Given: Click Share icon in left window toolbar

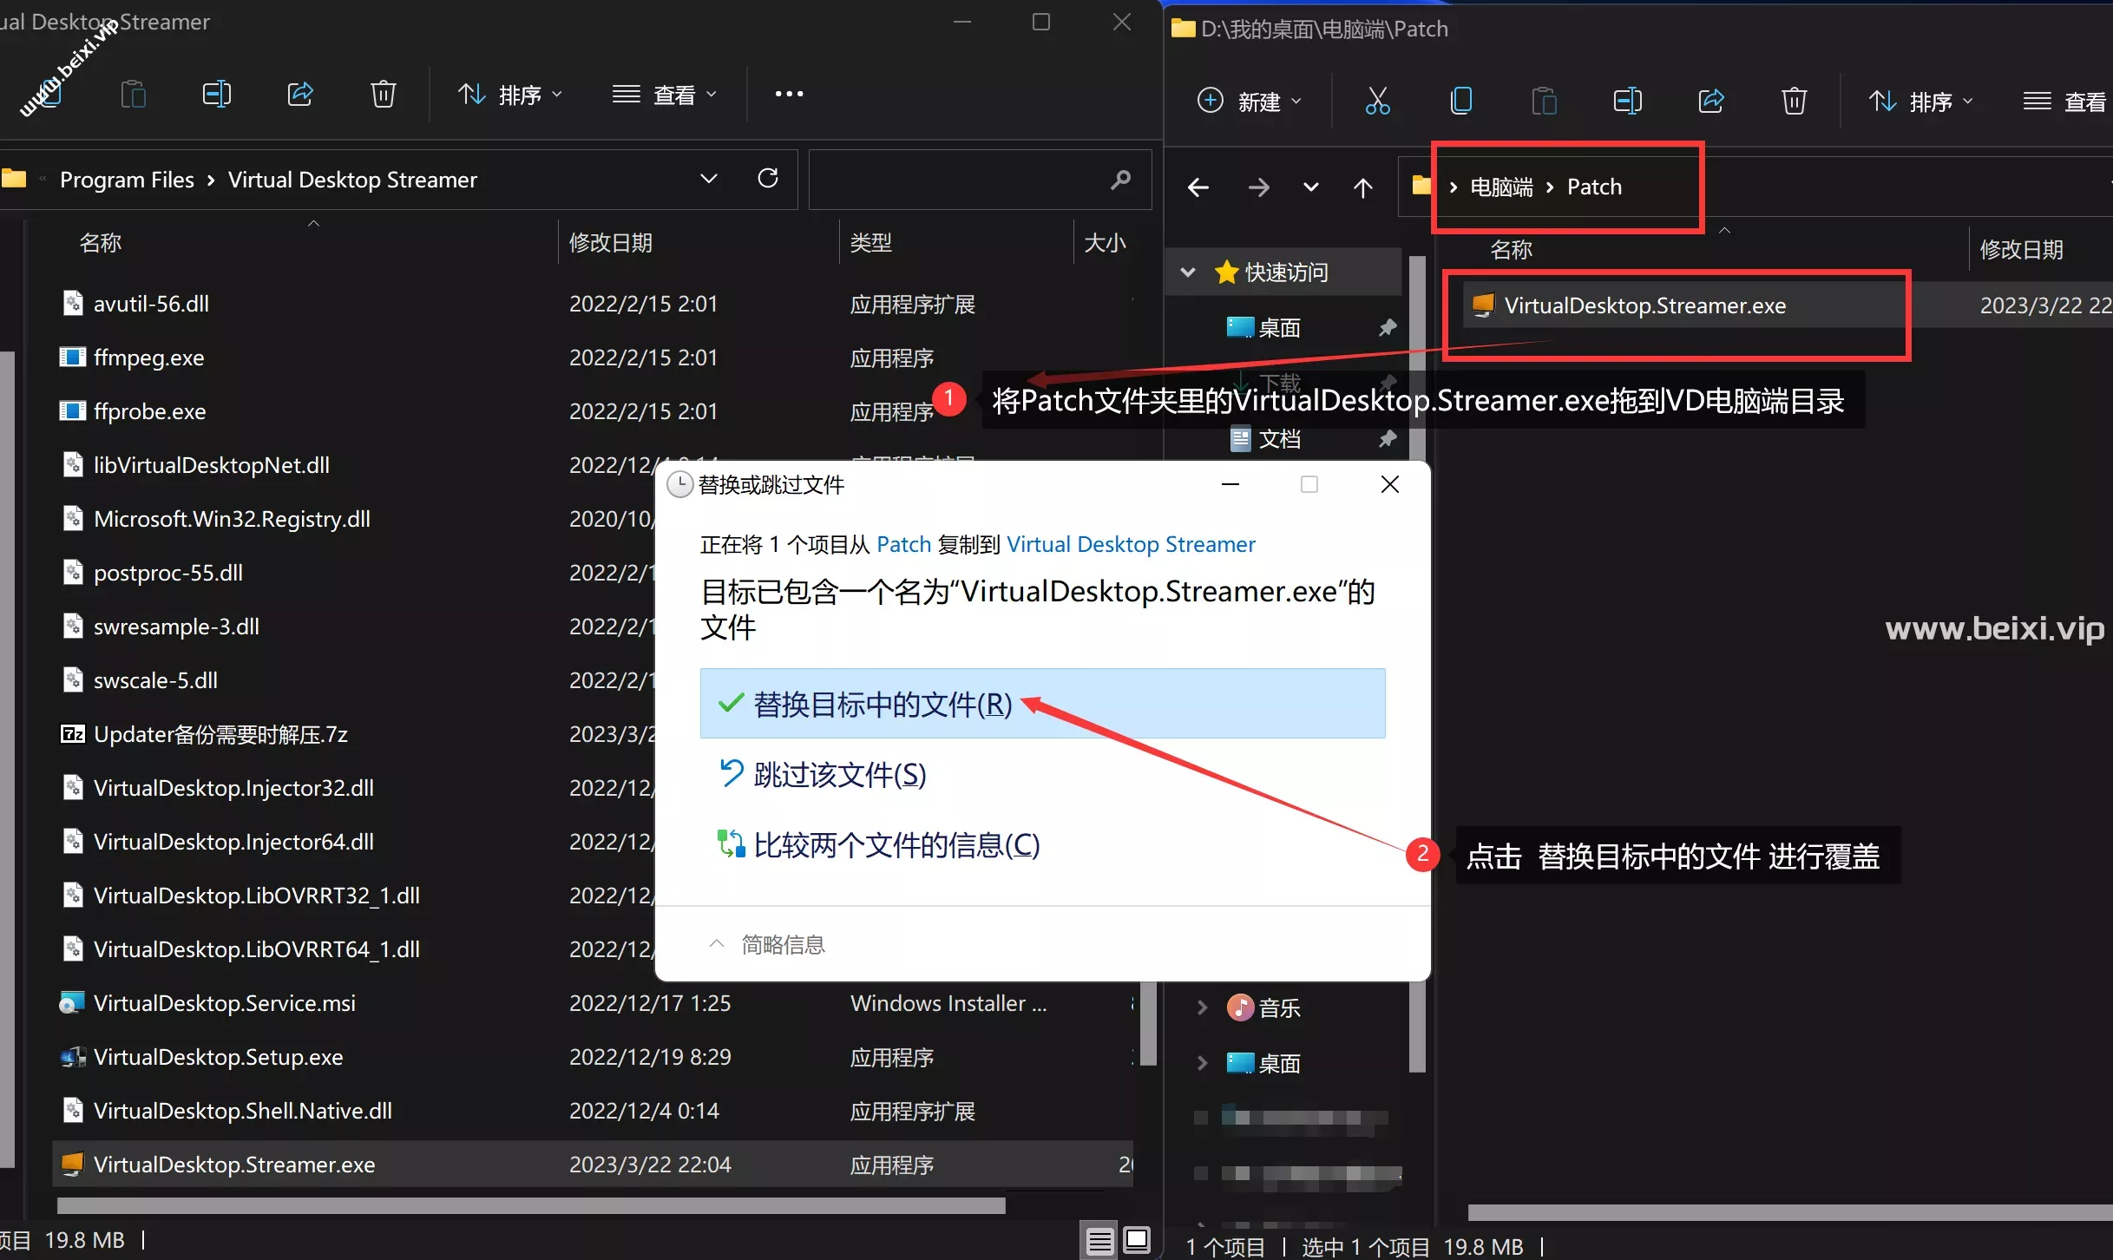Looking at the screenshot, I should 300,94.
